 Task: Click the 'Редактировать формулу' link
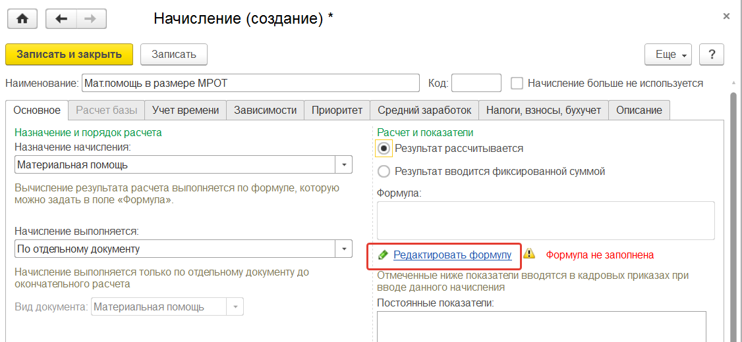[452, 255]
